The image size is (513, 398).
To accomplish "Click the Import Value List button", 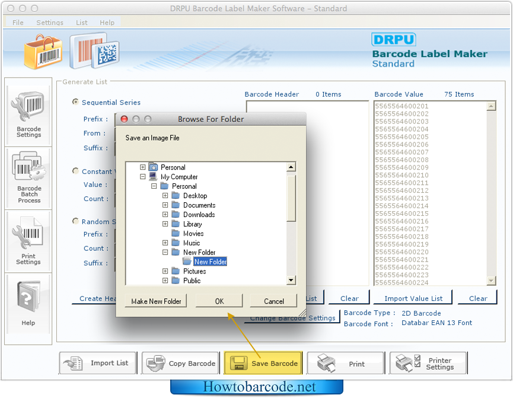I will (413, 298).
